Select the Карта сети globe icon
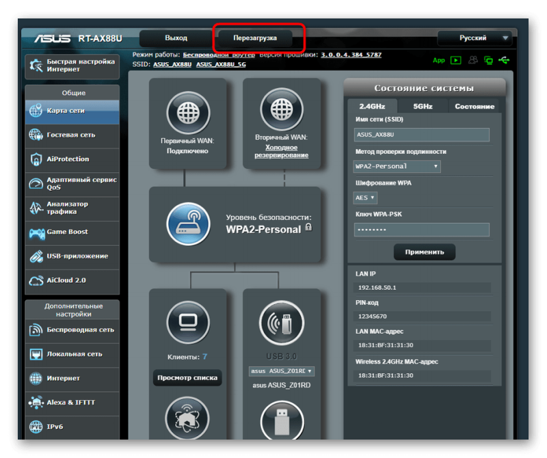The image size is (547, 458). click(x=36, y=111)
